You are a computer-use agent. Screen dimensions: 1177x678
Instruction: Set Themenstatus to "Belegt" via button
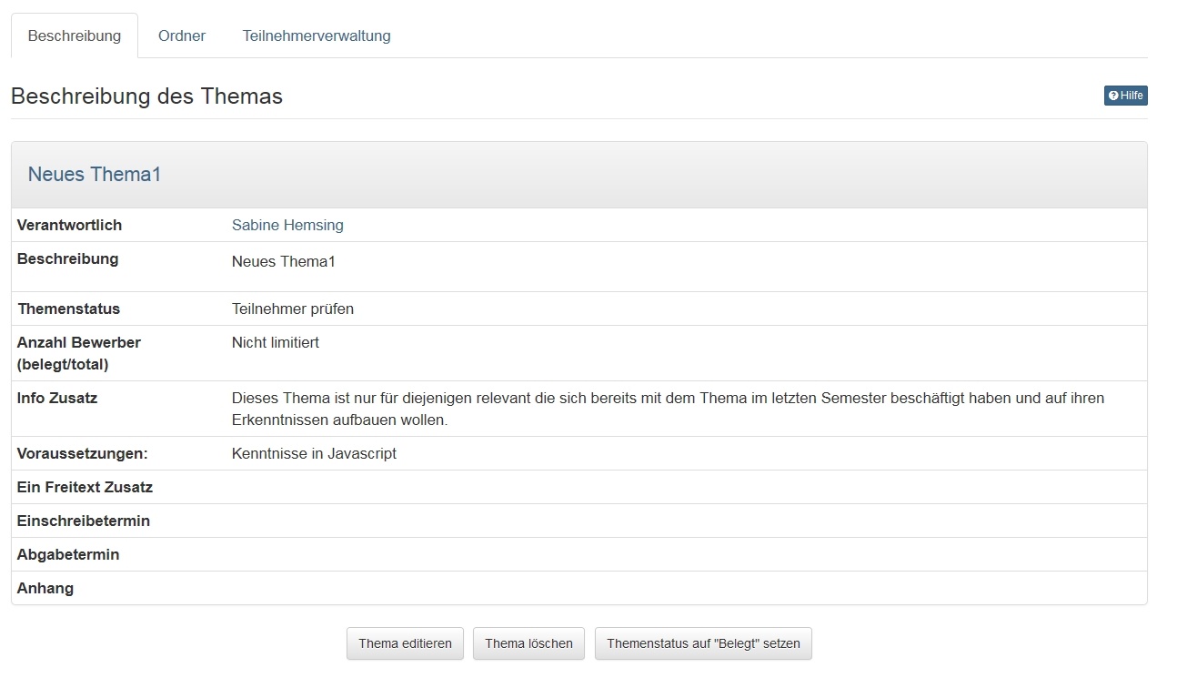click(x=703, y=643)
